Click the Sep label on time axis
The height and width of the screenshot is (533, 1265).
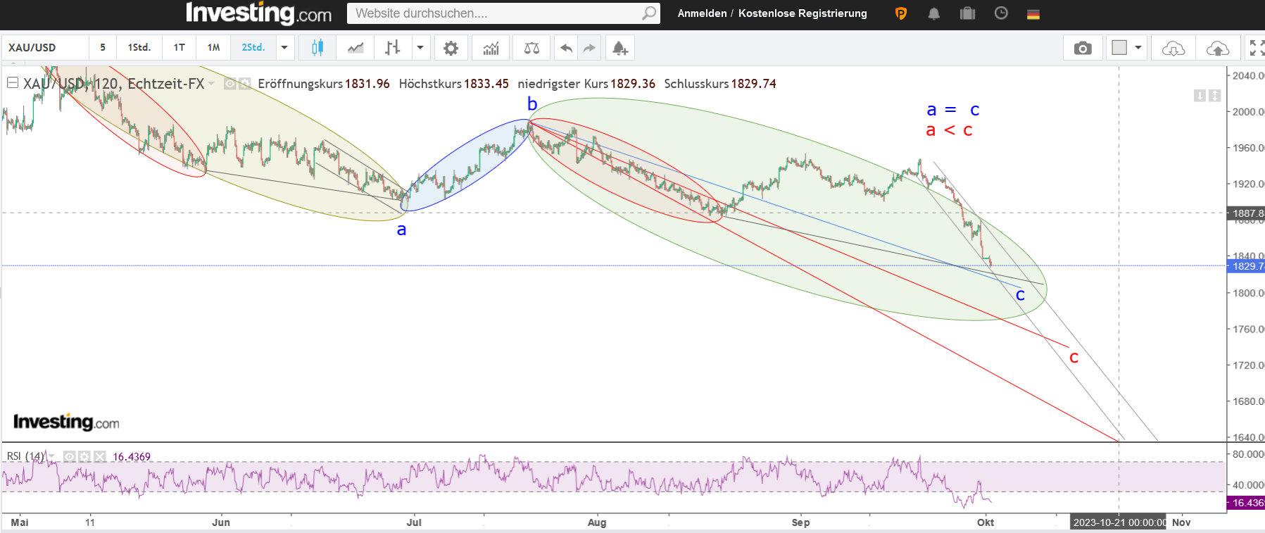[x=800, y=522]
